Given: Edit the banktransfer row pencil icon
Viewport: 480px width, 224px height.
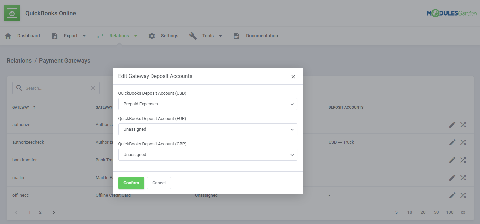Looking at the screenshot, I should click(x=452, y=160).
